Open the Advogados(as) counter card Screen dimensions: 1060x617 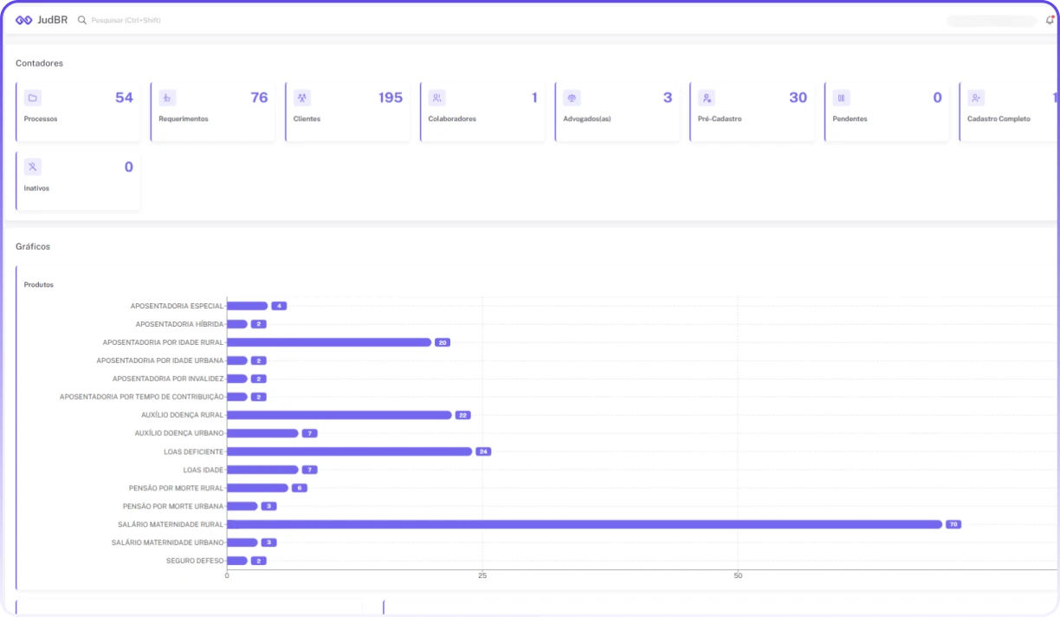point(617,112)
